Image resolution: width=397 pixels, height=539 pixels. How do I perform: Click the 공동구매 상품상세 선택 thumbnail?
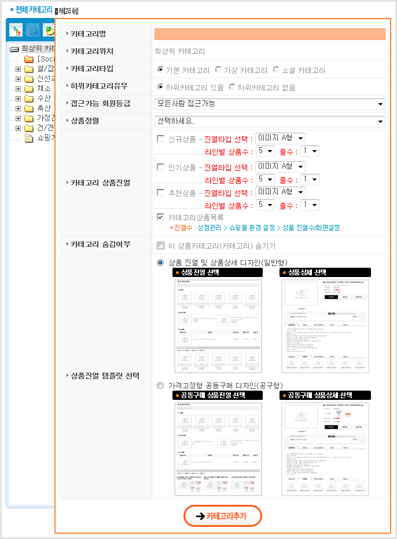tap(325, 449)
